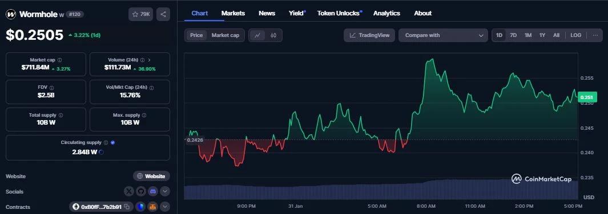This screenshot has height=214, width=608.
Task: Open the Markets tab
Action: (x=233, y=13)
